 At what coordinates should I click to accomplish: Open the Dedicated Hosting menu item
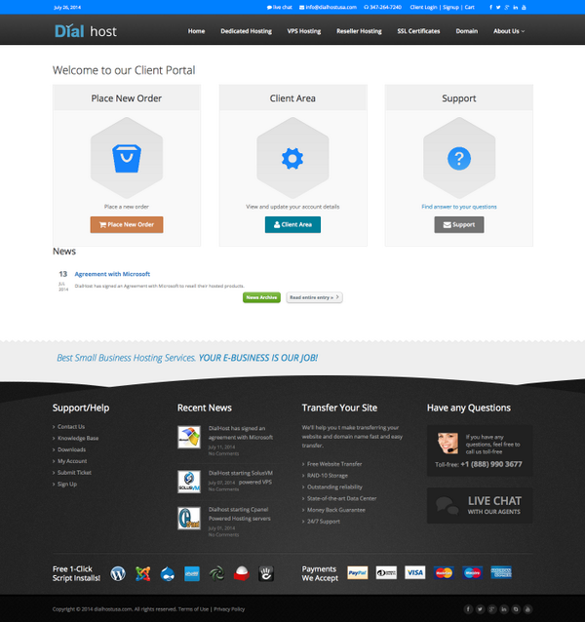pos(247,31)
